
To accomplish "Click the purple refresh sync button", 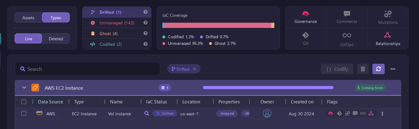I will 379,69.
